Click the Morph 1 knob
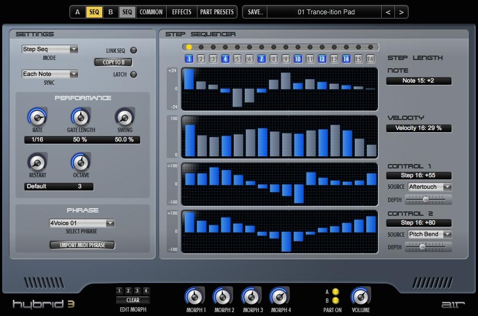This screenshot has width=478, height=316. pyautogui.click(x=195, y=297)
